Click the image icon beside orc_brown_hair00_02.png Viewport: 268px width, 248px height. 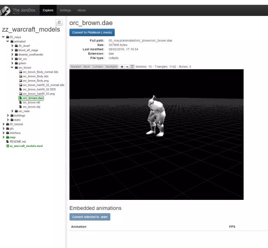(21, 94)
